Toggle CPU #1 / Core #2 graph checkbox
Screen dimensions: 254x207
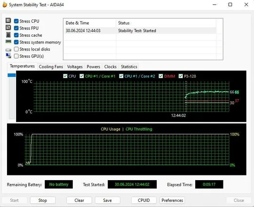(121, 76)
